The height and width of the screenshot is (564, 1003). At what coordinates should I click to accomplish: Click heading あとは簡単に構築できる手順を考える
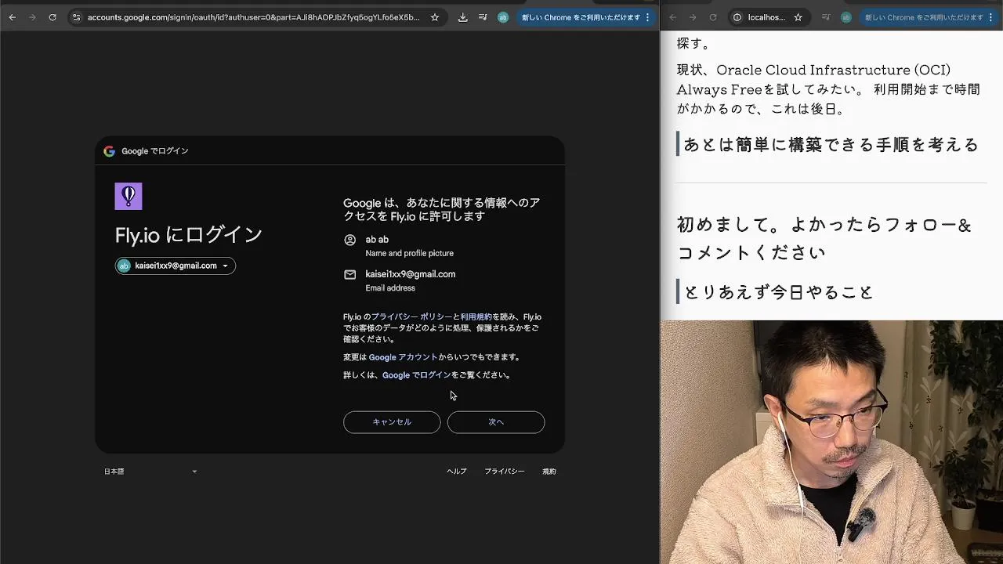pos(831,145)
